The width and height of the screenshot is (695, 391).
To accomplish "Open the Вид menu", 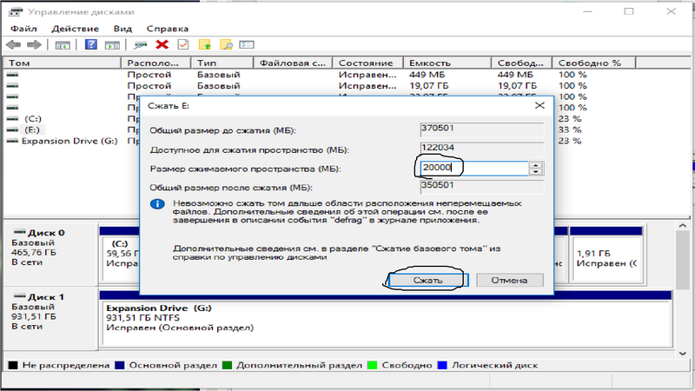I will pyautogui.click(x=122, y=29).
